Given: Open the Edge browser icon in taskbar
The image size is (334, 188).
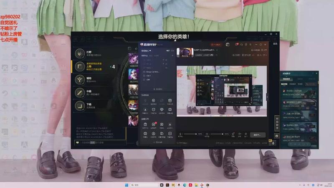Looking at the screenshot, I should pyautogui.click(x=185, y=185).
